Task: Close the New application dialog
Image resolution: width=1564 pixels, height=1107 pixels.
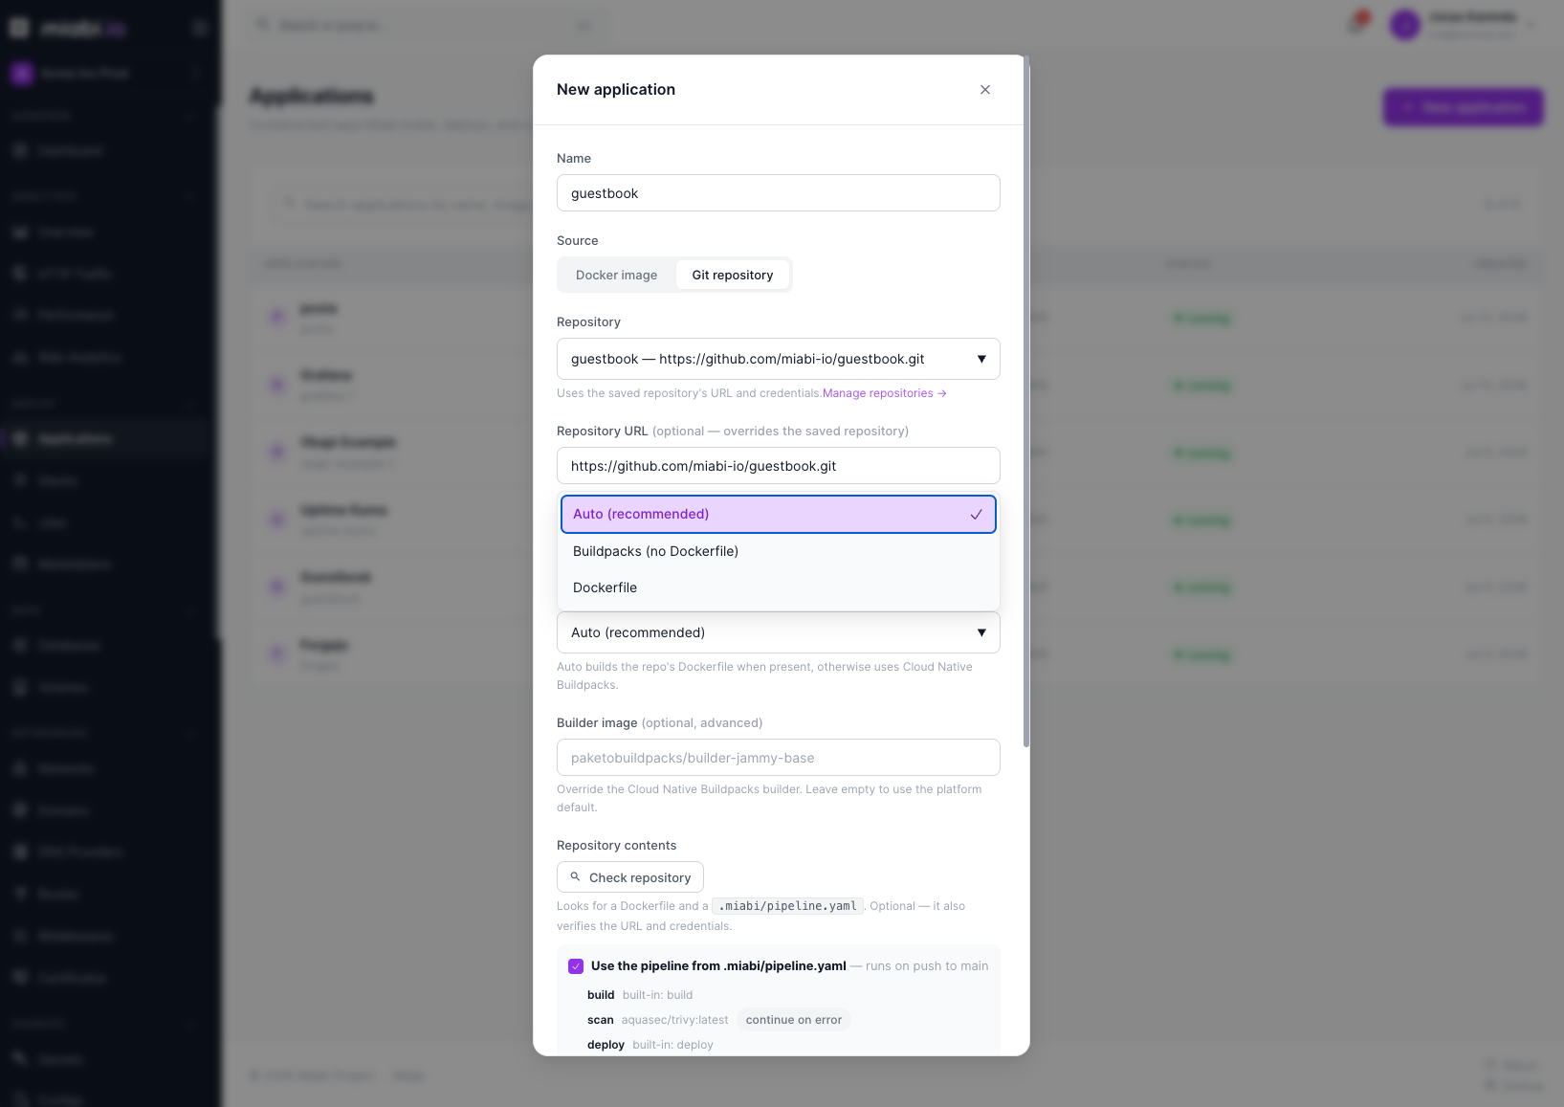Action: tap(985, 90)
